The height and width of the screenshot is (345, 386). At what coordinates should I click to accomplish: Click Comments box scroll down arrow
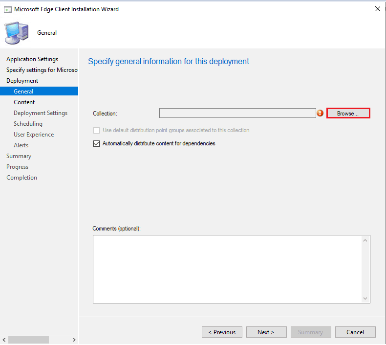click(x=365, y=299)
